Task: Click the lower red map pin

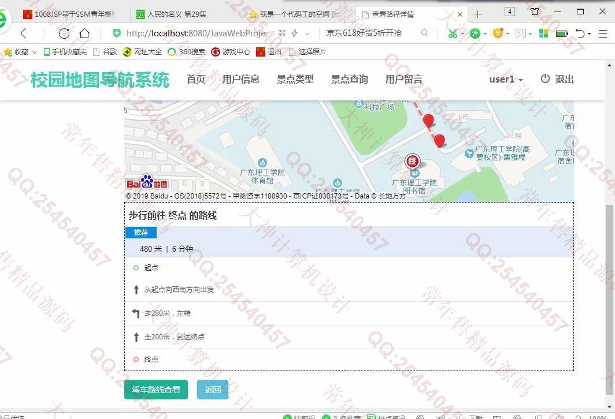Action: (x=440, y=141)
